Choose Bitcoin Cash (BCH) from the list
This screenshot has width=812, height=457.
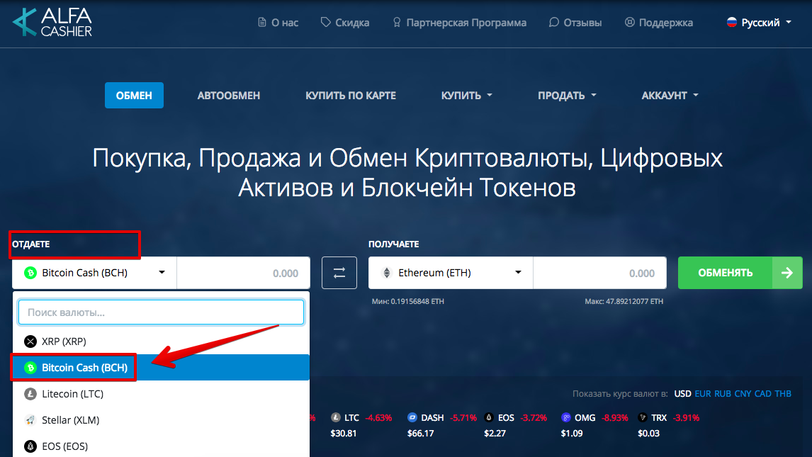(x=161, y=368)
